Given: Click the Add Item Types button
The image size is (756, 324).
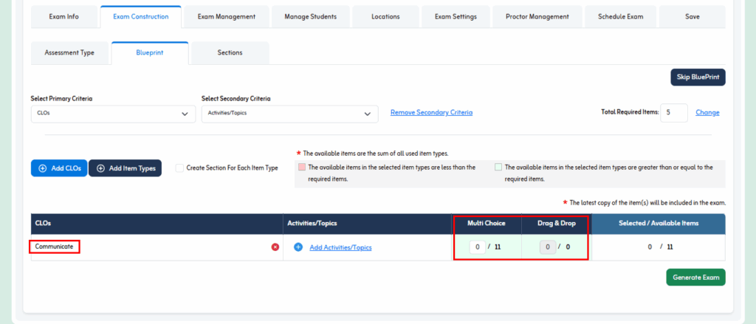Looking at the screenshot, I should point(125,168).
